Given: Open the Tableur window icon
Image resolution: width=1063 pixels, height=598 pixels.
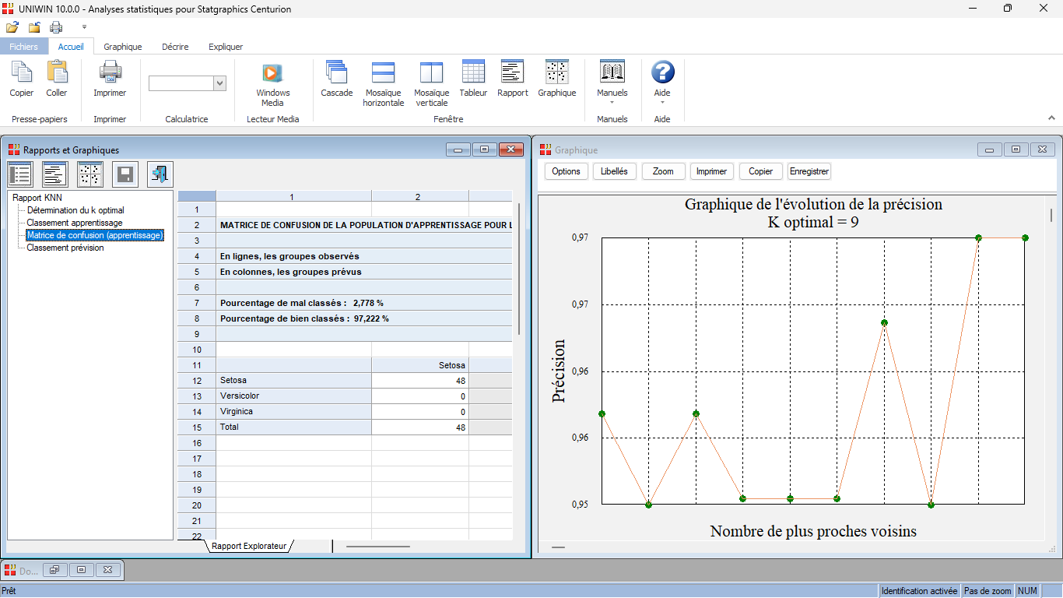Looking at the screenshot, I should tap(473, 72).
